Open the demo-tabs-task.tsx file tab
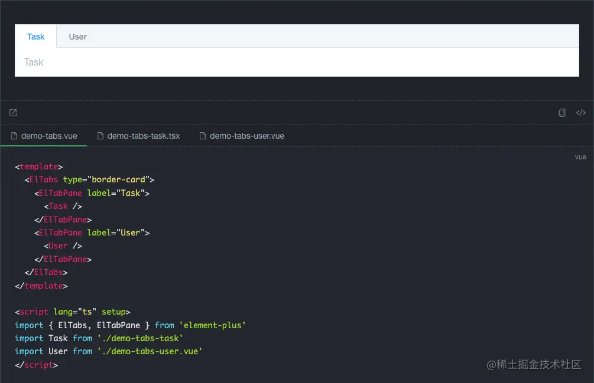The height and width of the screenshot is (383, 594). click(x=139, y=136)
